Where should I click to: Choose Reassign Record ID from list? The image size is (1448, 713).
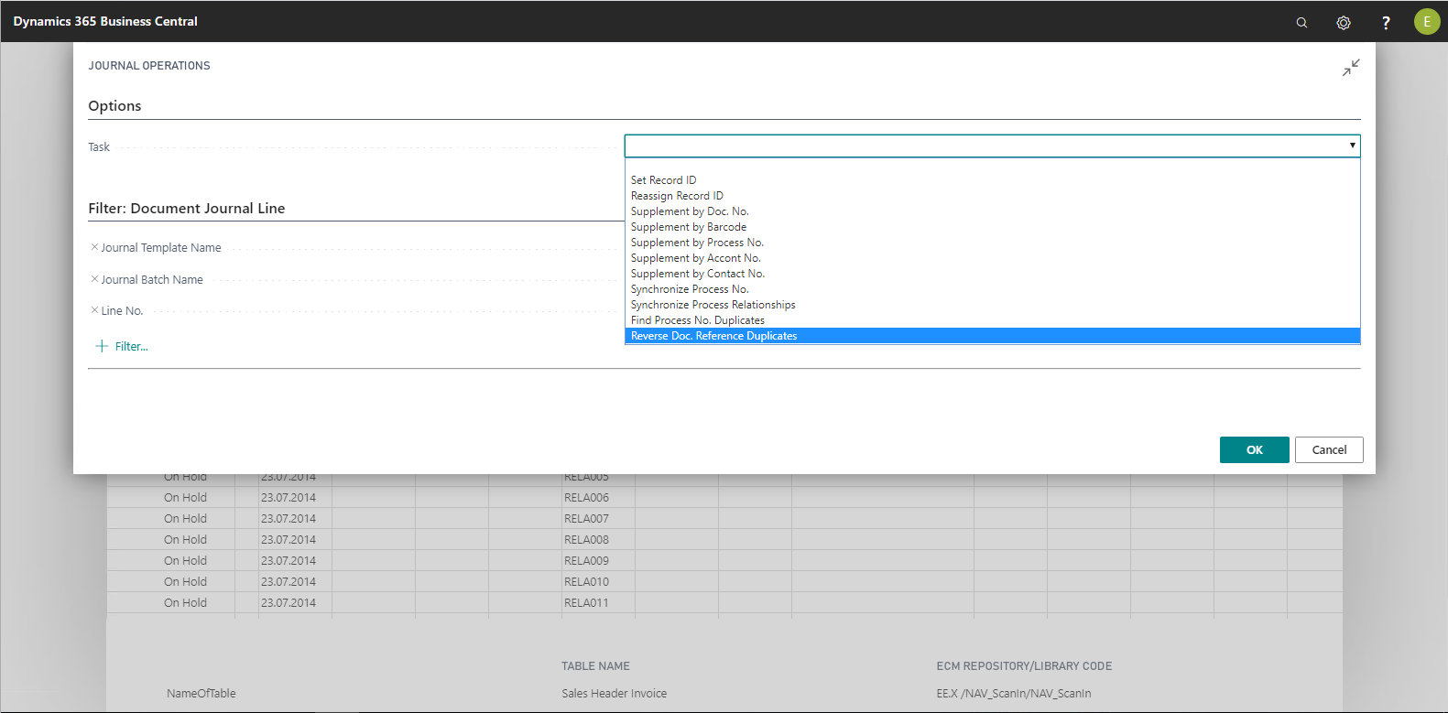677,196
